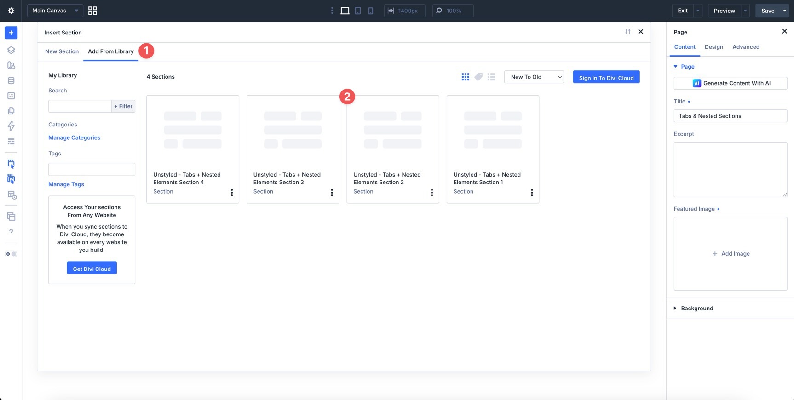Click Sign In To Divi Cloud
Screen dimensions: 794x400
(606, 77)
